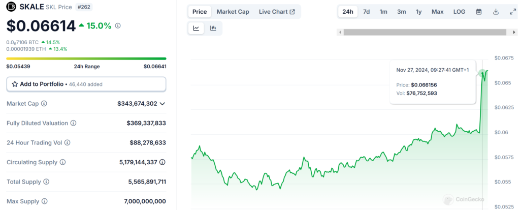Click info icon beside Fully Diluted Valuation

pyautogui.click(x=73, y=123)
